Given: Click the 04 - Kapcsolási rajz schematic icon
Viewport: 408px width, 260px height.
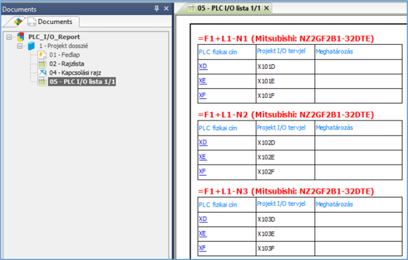Looking at the screenshot, I should tap(41, 73).
